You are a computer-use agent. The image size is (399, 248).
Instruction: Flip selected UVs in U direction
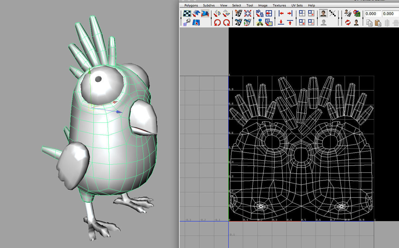217,14
